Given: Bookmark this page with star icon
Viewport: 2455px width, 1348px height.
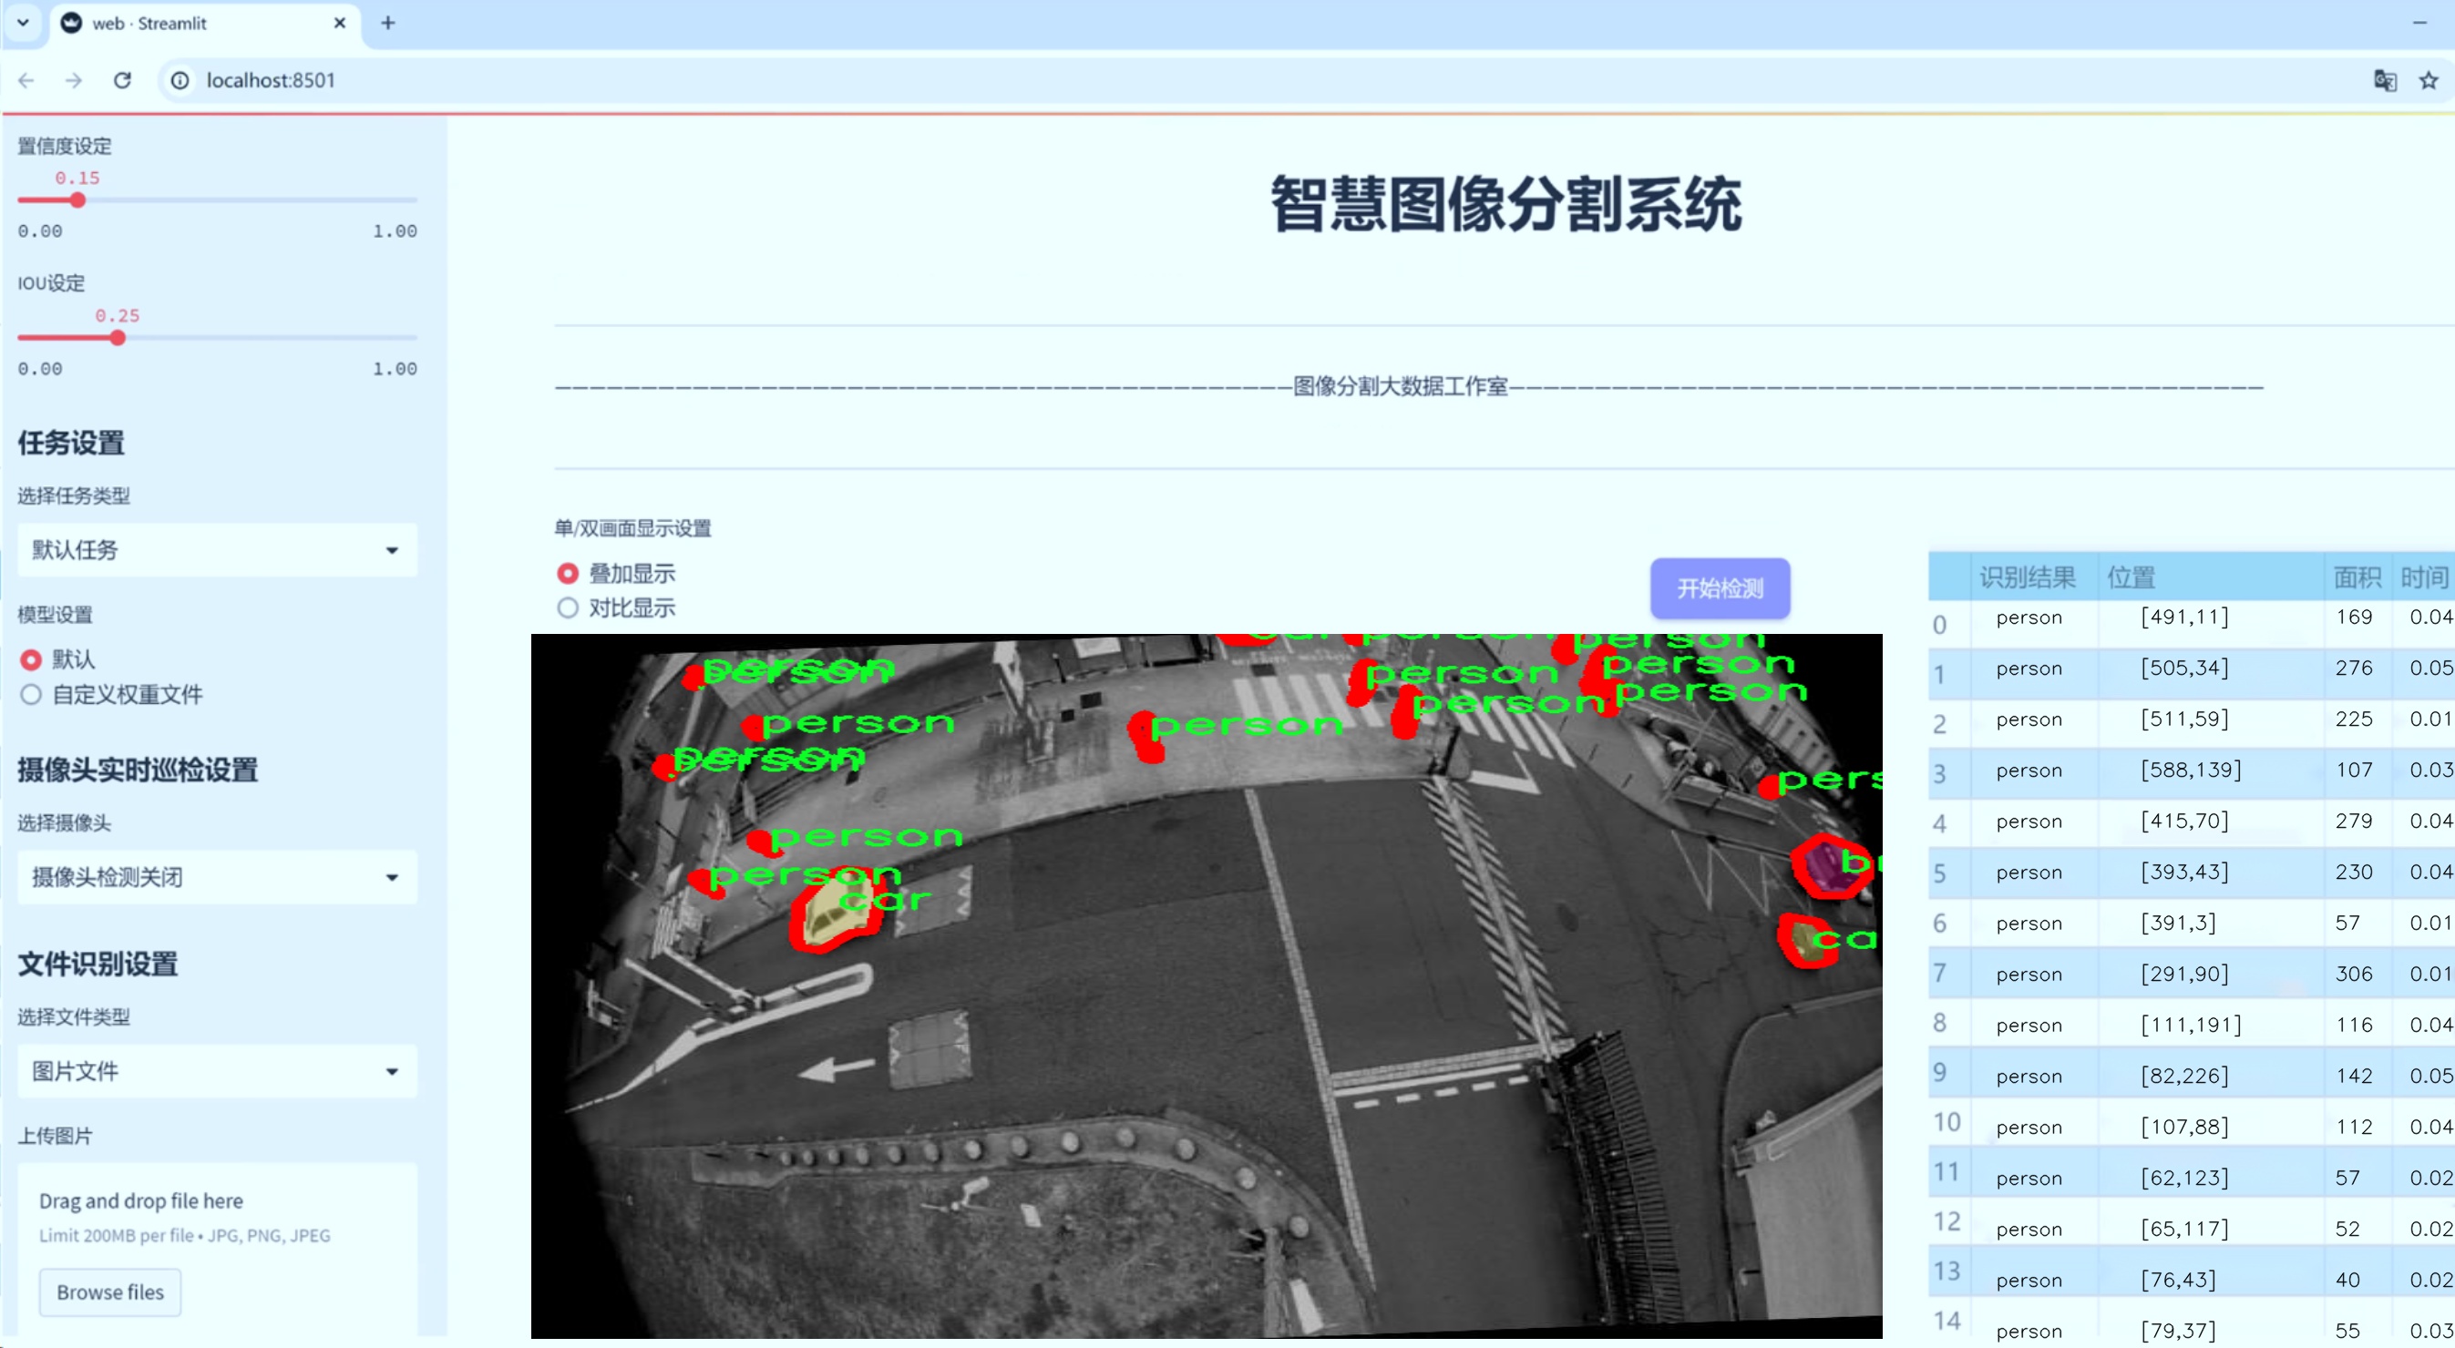Looking at the screenshot, I should [2429, 81].
